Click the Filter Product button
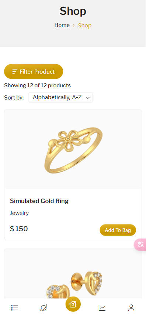The image size is (146, 317). tap(34, 71)
